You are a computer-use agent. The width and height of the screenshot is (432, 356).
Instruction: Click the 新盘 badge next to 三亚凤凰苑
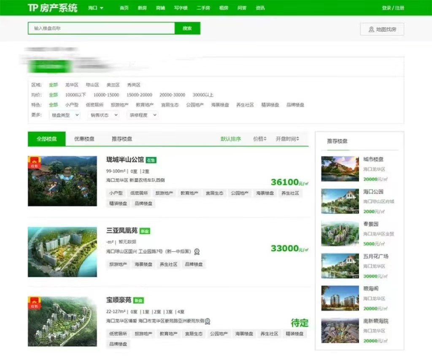pos(145,231)
